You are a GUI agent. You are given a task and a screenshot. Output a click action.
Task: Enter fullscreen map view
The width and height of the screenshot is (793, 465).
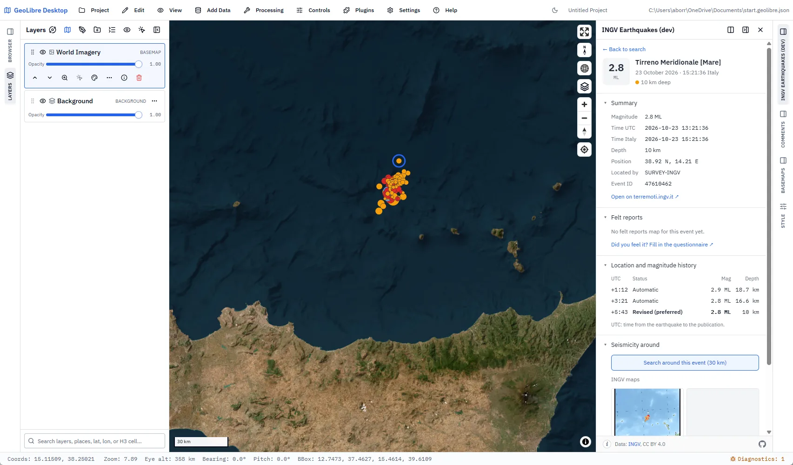tap(584, 32)
